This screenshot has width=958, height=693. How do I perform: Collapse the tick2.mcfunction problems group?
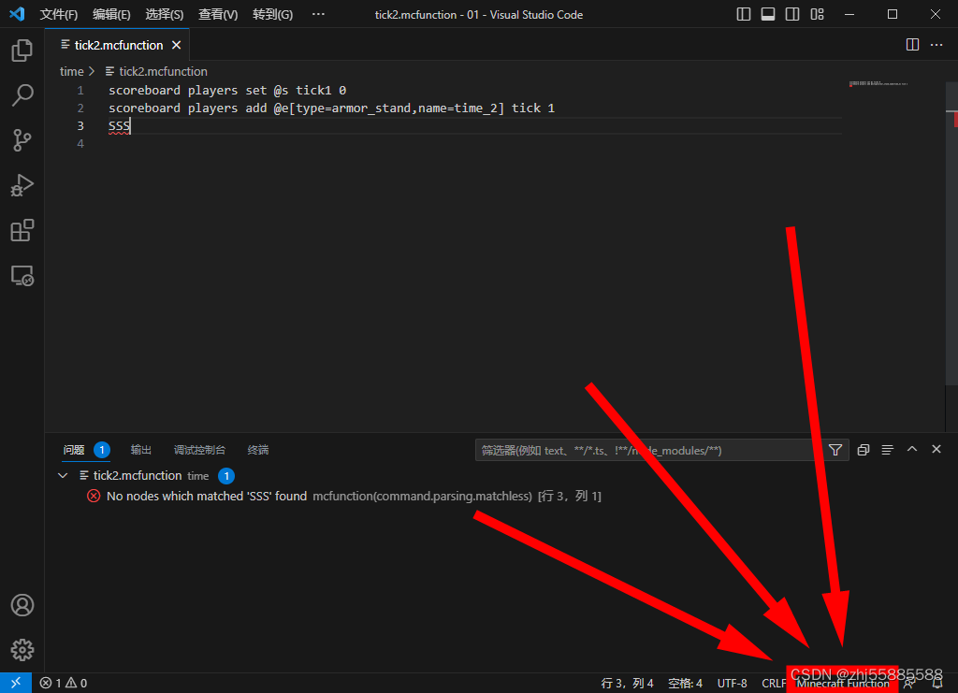click(63, 475)
